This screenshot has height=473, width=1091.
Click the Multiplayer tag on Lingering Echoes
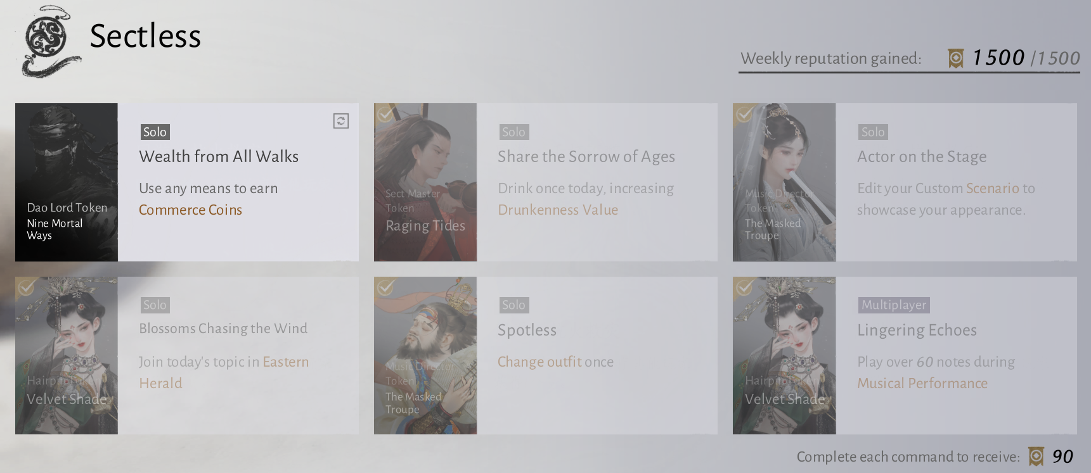click(x=893, y=305)
